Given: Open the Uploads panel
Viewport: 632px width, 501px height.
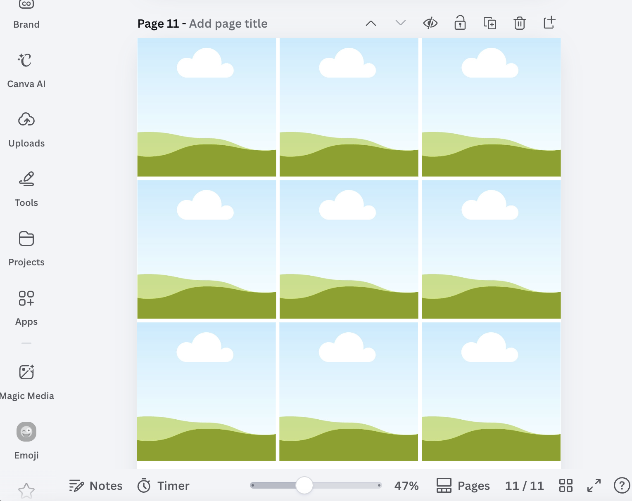Looking at the screenshot, I should 26,130.
